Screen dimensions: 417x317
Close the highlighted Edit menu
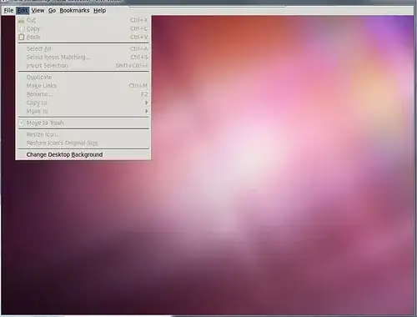pyautogui.click(x=23, y=11)
